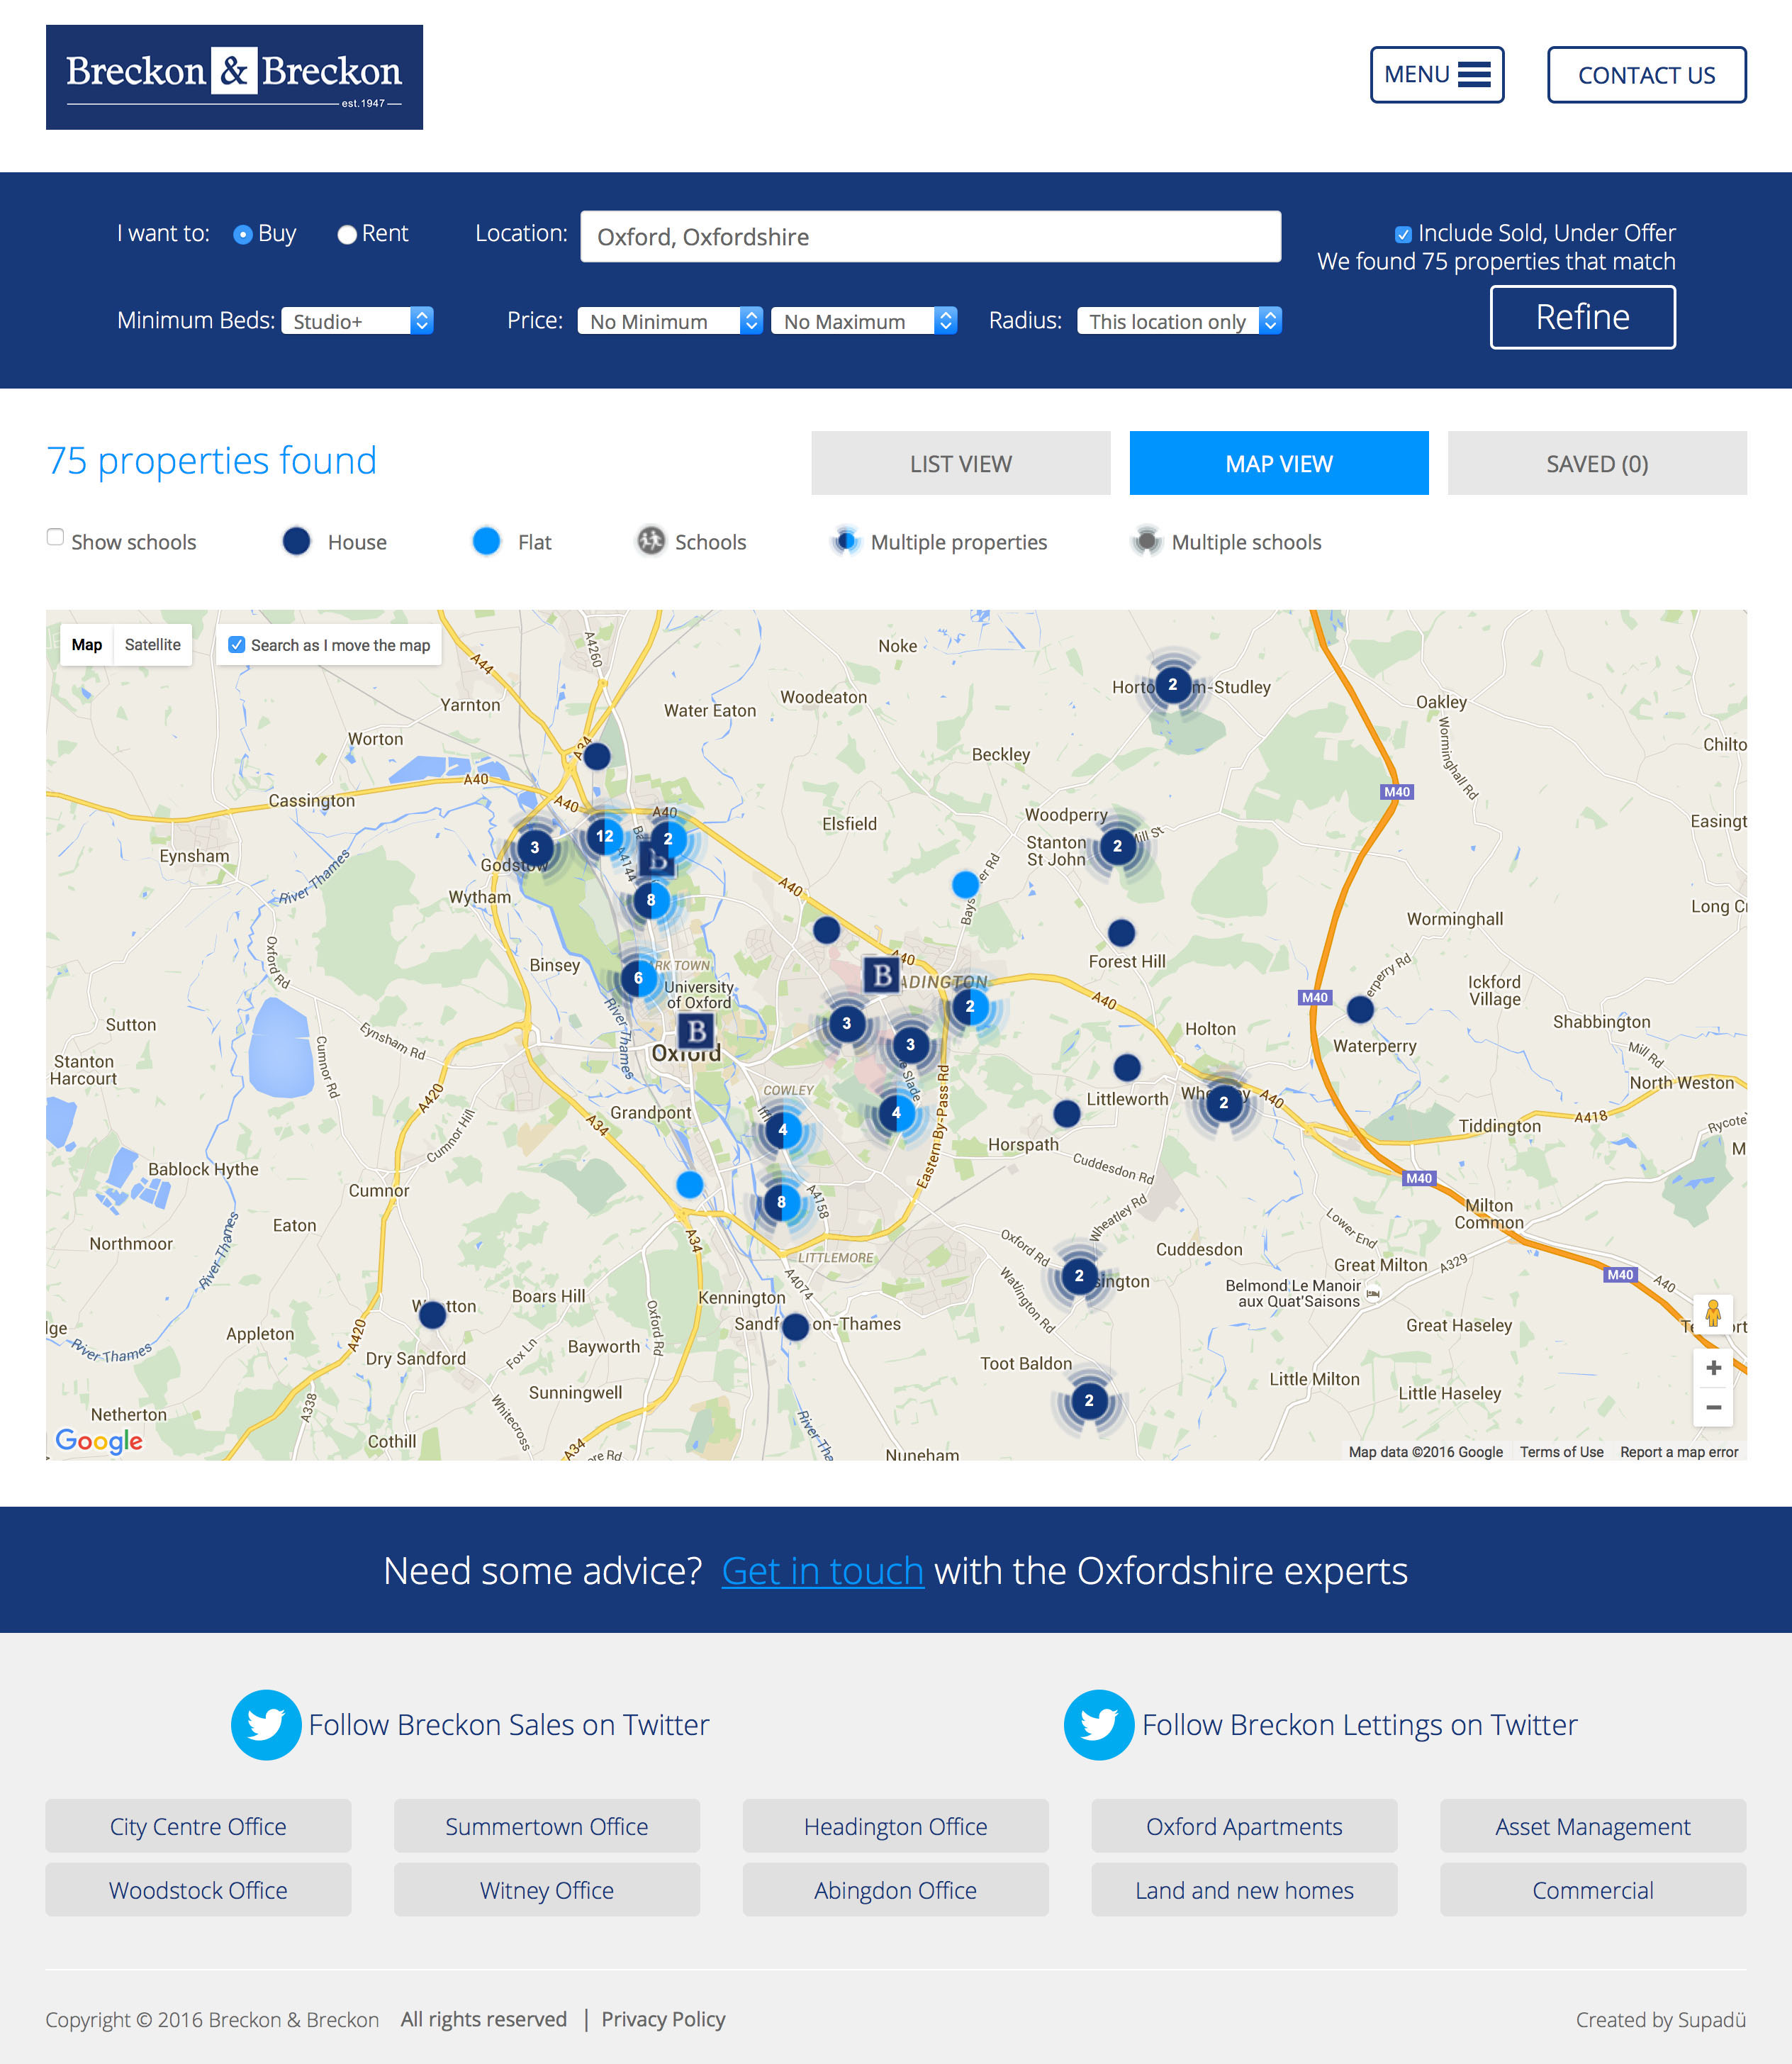Viewport: 1792px width, 2064px height.
Task: Click the Sales Twitter bird icon
Action: 266,1724
